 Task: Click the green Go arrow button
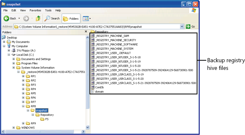pyautogui.click(x=188, y=26)
